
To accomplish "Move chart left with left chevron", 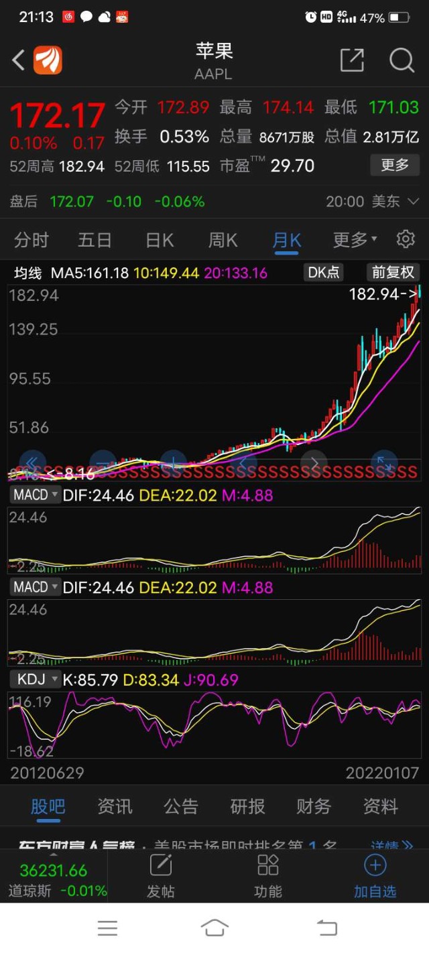I will click(243, 463).
